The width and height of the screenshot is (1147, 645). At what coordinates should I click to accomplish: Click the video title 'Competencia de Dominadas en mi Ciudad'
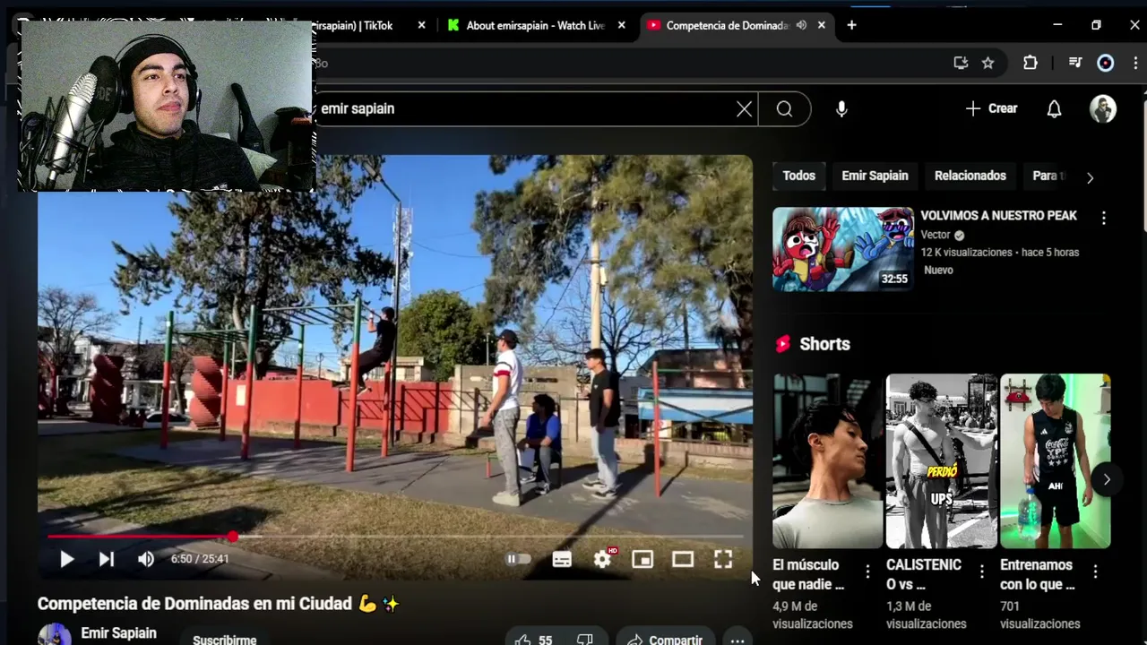pyautogui.click(x=218, y=604)
